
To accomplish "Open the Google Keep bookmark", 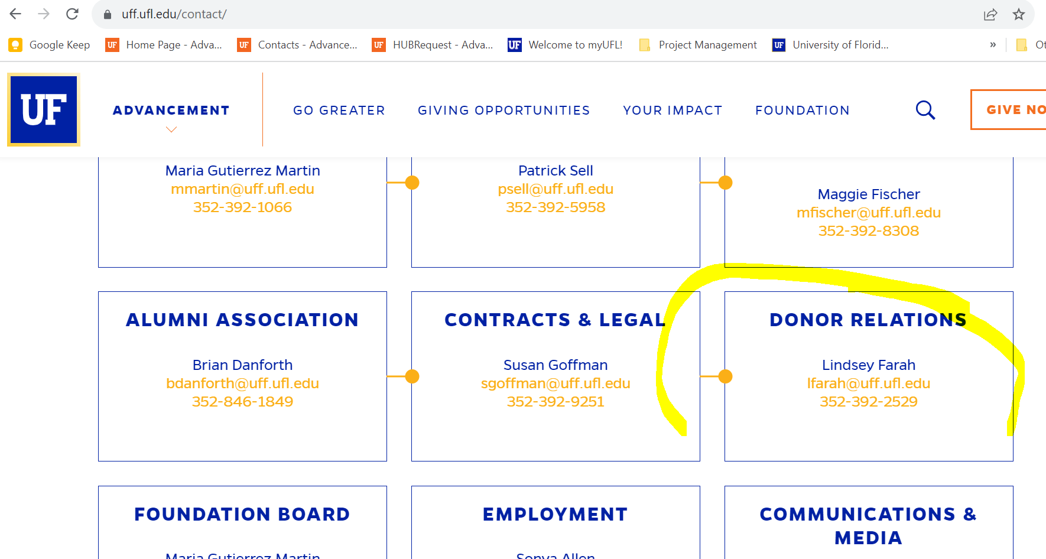I will tap(50, 45).
